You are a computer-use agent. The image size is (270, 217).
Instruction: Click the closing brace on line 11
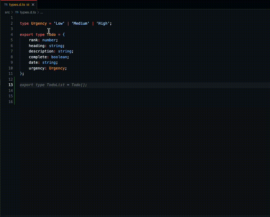coord(21,74)
